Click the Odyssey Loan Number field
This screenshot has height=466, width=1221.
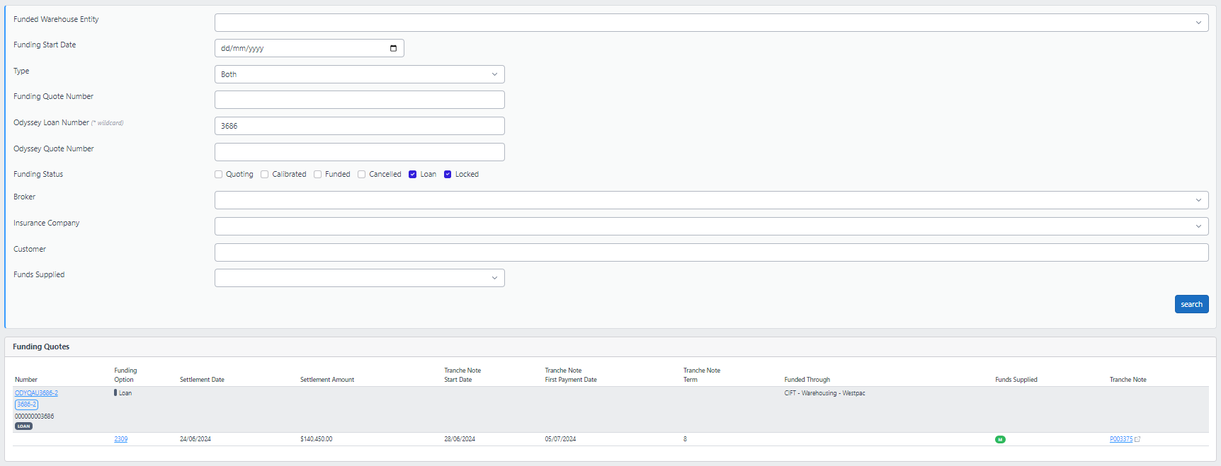coord(359,126)
